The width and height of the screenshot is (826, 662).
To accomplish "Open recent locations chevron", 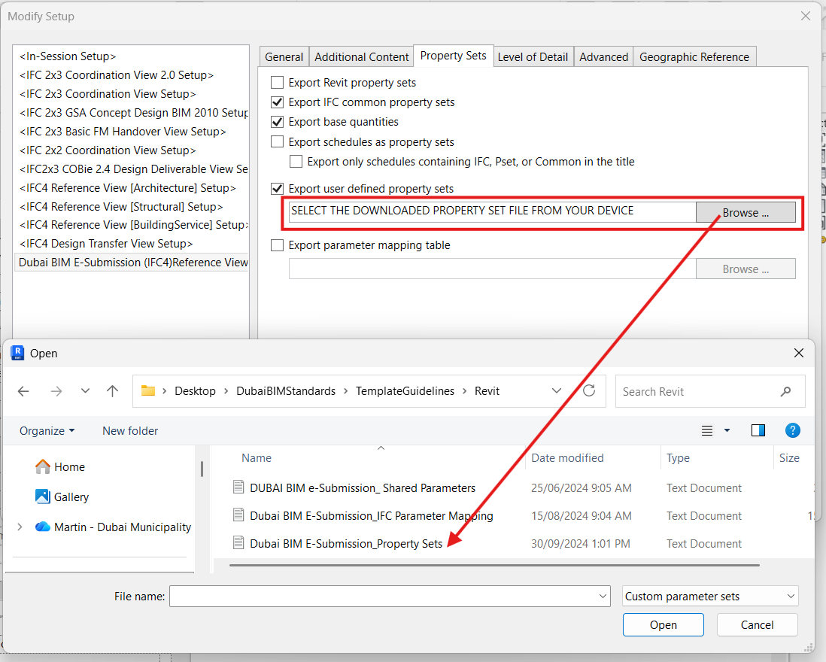I will click(x=85, y=390).
